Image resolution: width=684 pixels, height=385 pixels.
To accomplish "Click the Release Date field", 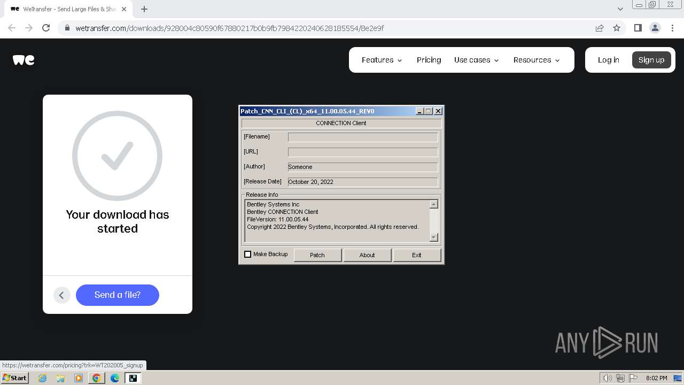I will pos(363,182).
